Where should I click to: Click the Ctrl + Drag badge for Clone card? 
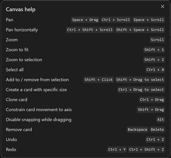(x=152, y=100)
